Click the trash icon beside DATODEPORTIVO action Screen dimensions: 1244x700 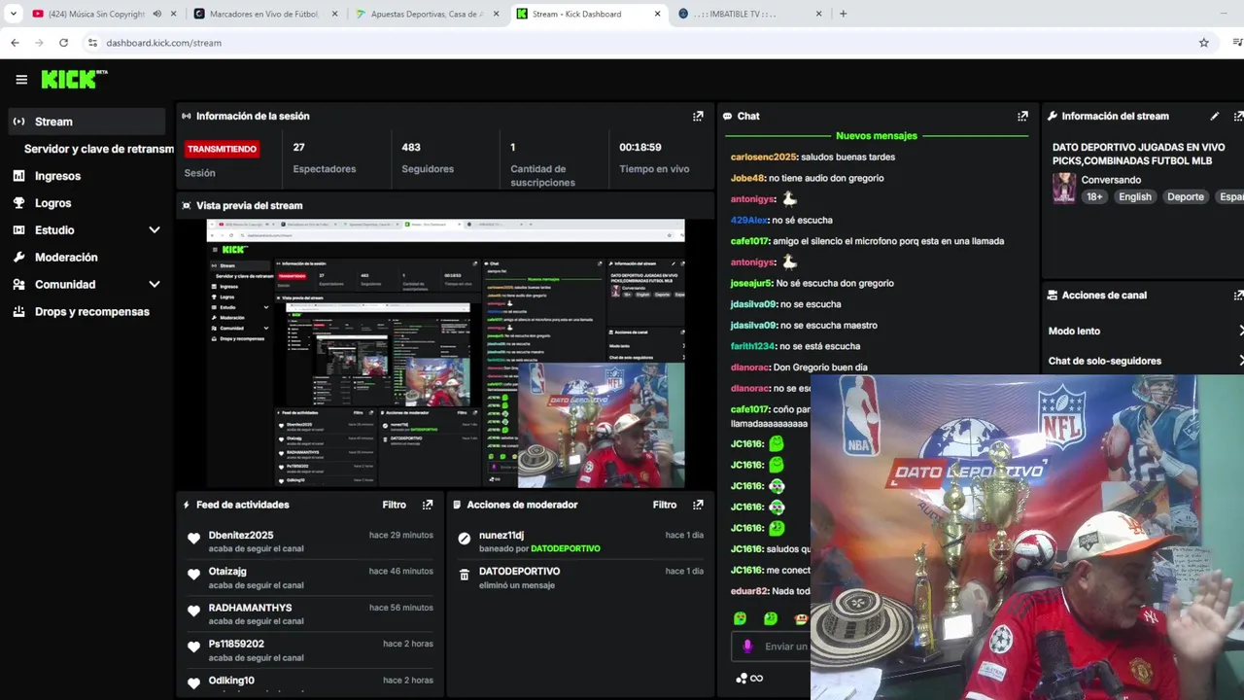coord(464,575)
